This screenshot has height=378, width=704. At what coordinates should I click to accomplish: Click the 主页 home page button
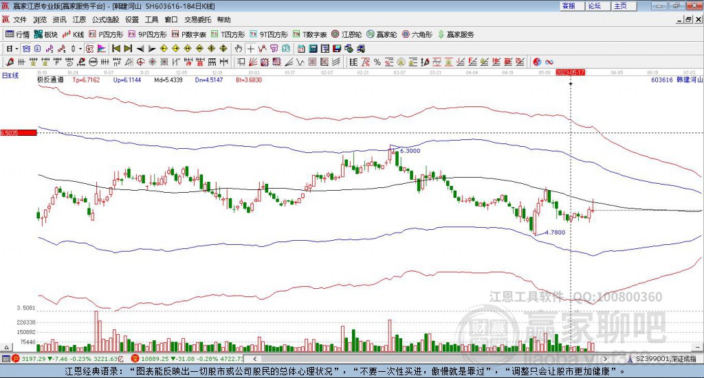tap(620, 5)
